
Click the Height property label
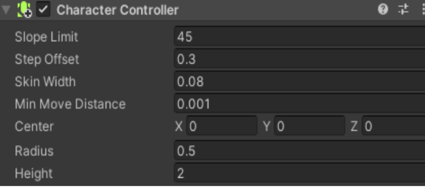[x=33, y=173]
